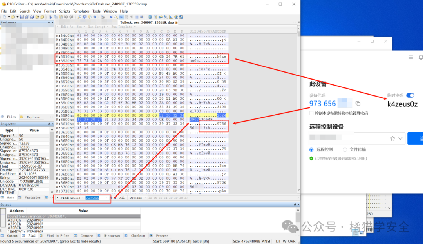The image size is (423, 244).
Task: Click the Cut scissors toolbar icon
Action: (51, 17)
